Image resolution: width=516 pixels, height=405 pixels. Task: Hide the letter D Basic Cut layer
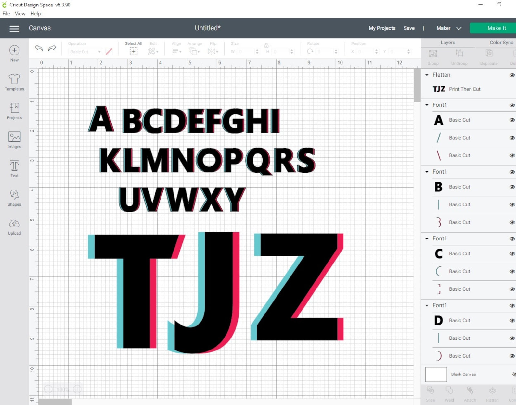[x=512, y=321]
